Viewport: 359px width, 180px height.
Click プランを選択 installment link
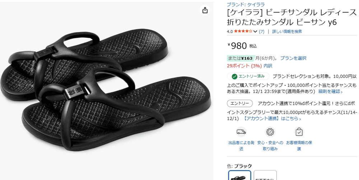coord(293,58)
